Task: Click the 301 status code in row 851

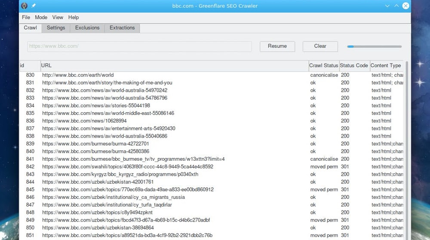Action: point(345,236)
